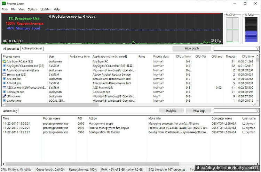This screenshot has height=172, width=261.
Task: Sort by Priority class column header
Action: 163,57
